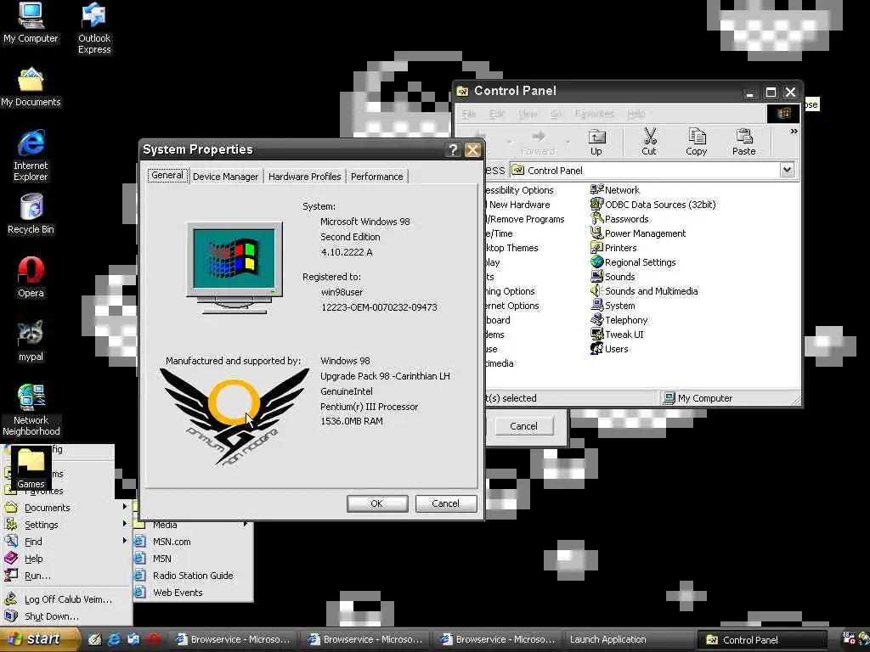This screenshot has height=652, width=870.
Task: Expand the Find submenu in Start menu
Action: 65,542
